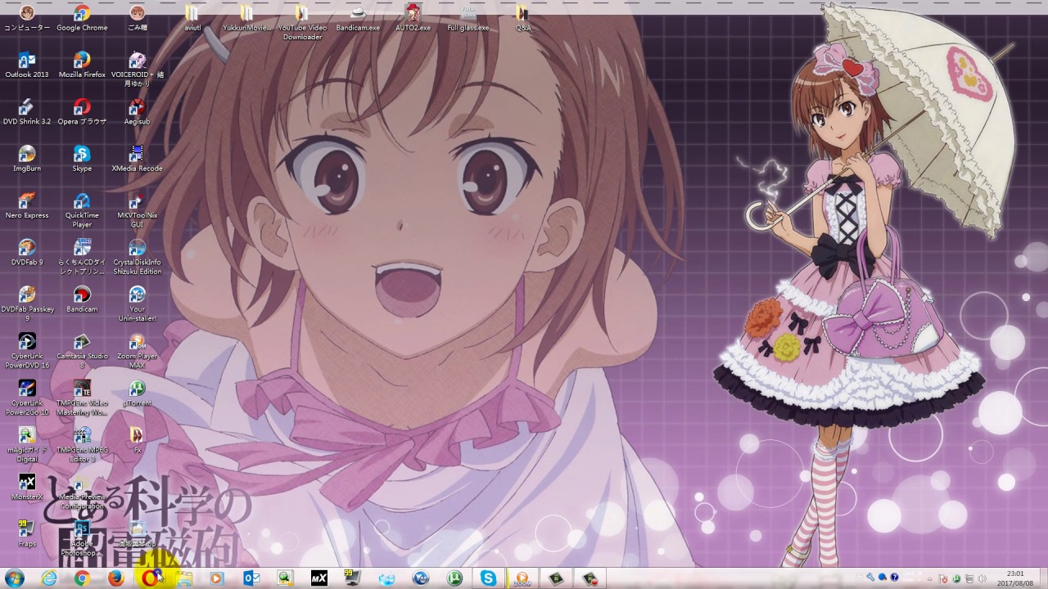
Task: Launch the Nero Express shortcut
Action: [x=27, y=205]
